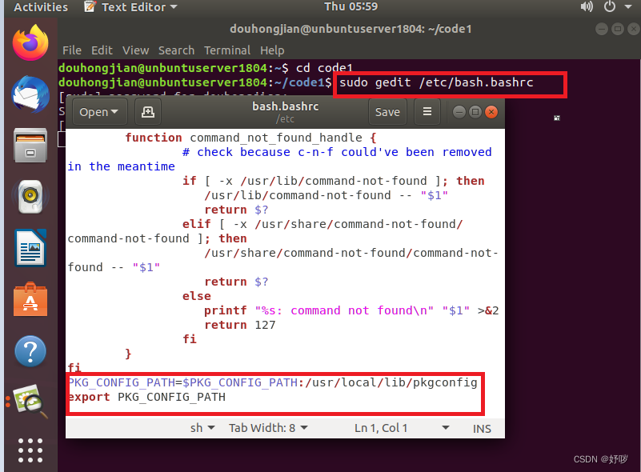
Task: Open the Ln 1, Col 1 position dropdown
Action: 402,428
